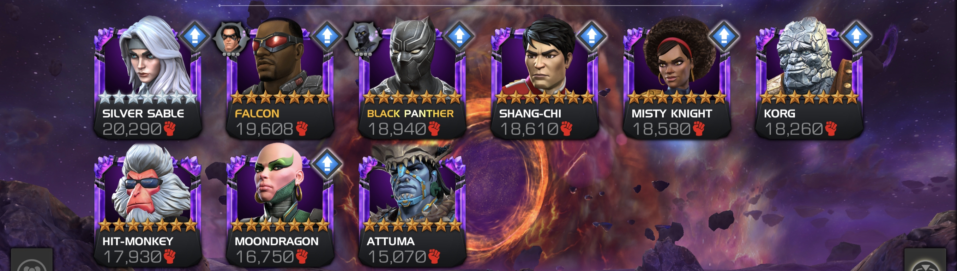Tap the upgrade arrow on Shang-Chi
This screenshot has width=957, height=271.
tap(591, 36)
